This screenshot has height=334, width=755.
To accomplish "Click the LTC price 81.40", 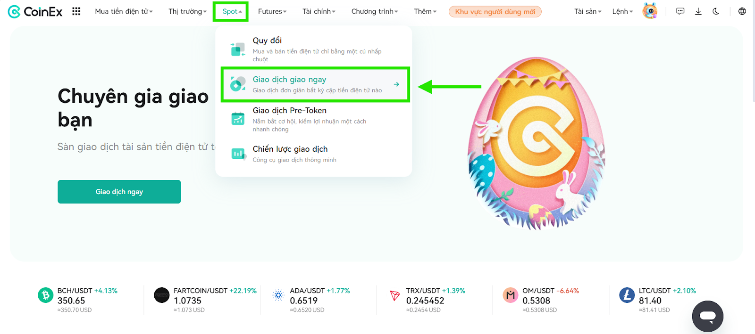I will (x=650, y=301).
